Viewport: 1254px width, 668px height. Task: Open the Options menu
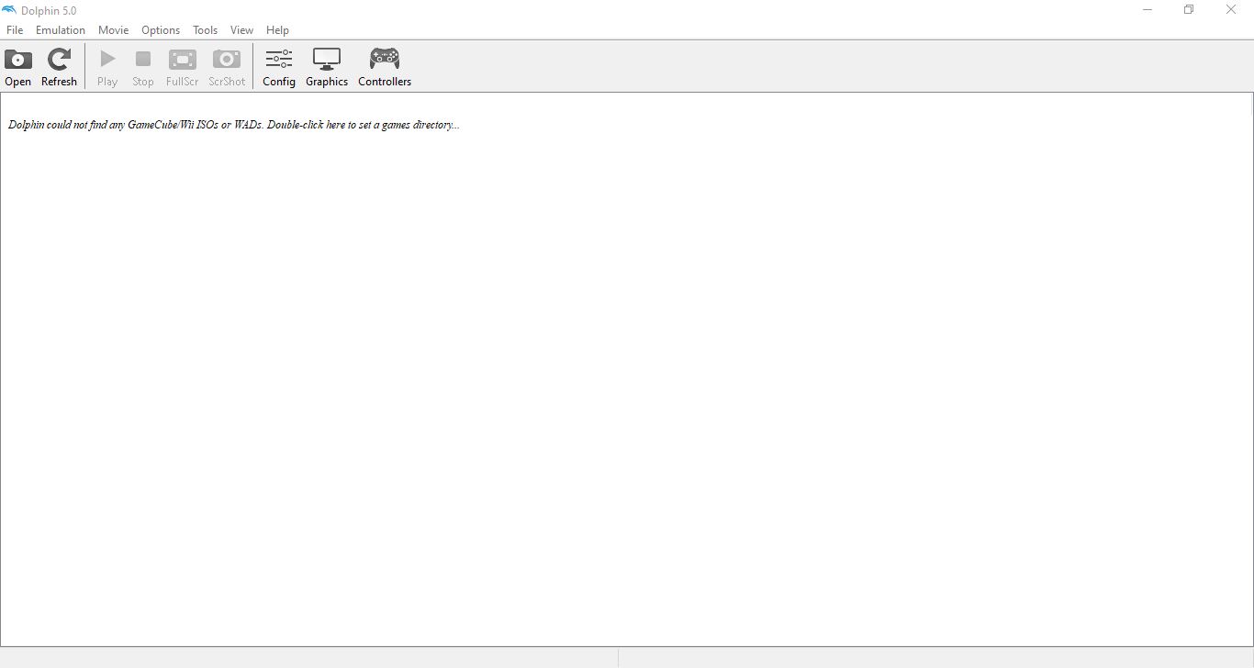[x=161, y=30]
